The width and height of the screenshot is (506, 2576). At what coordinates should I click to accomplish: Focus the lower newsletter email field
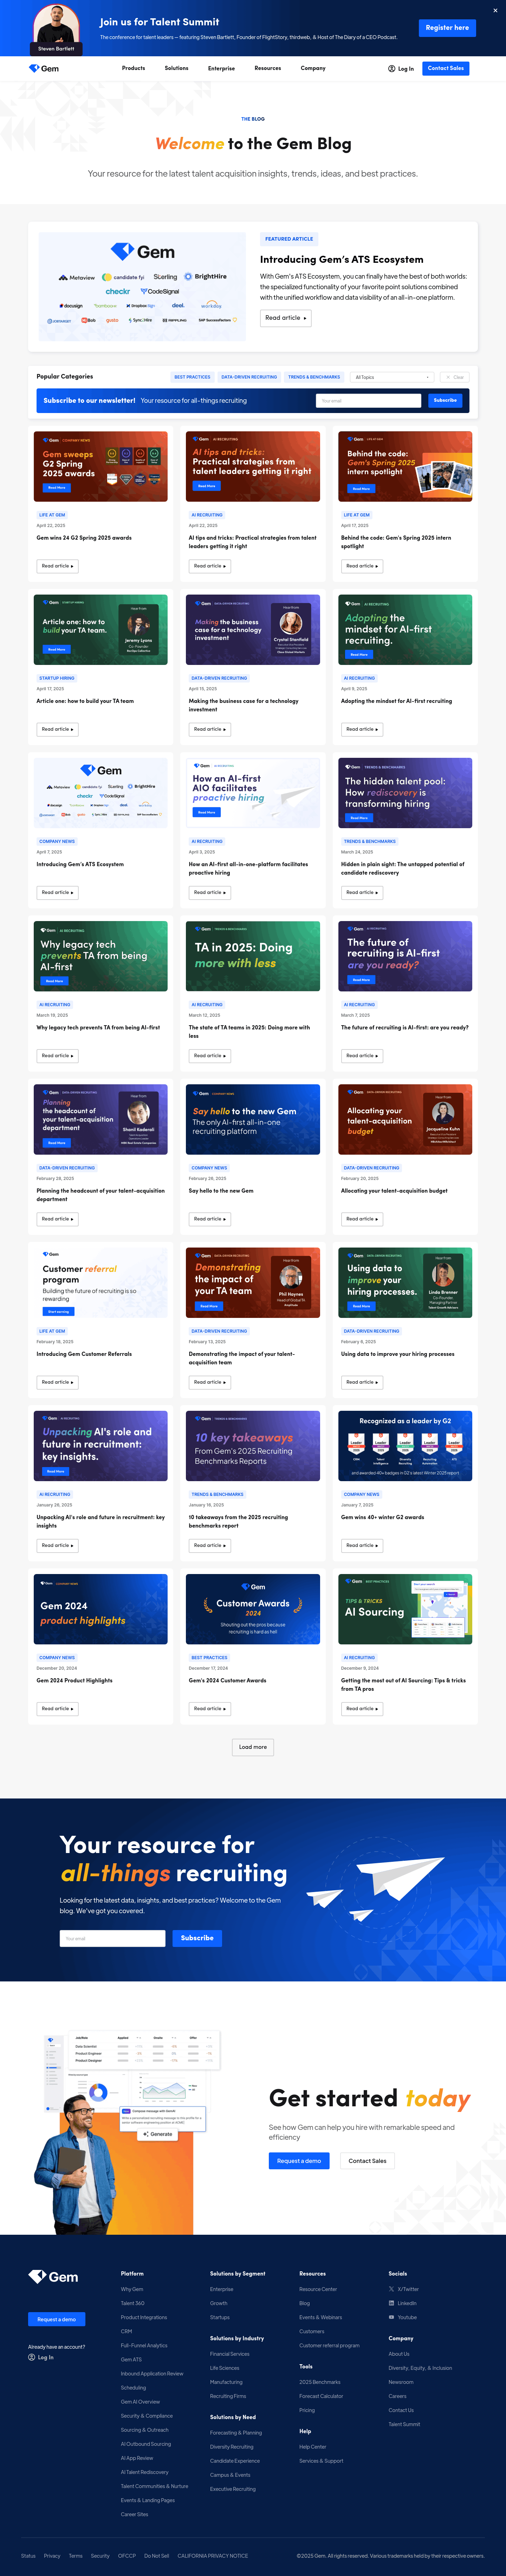(x=113, y=1938)
